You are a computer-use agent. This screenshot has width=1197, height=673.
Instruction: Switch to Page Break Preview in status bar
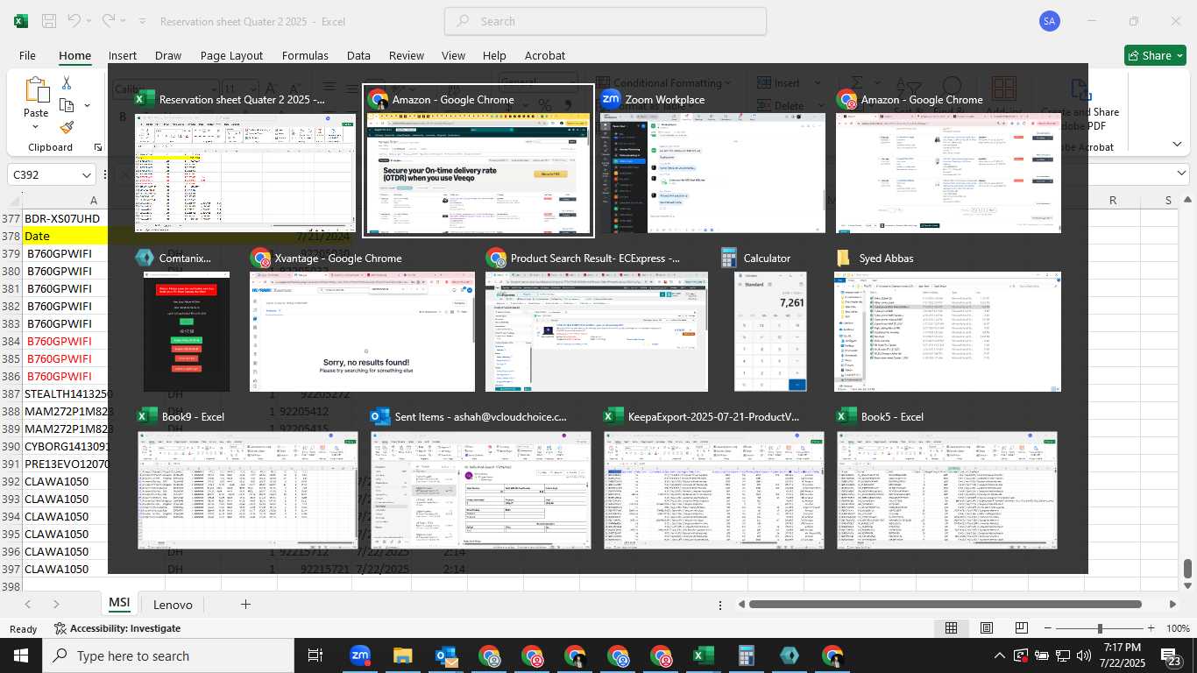click(1022, 628)
